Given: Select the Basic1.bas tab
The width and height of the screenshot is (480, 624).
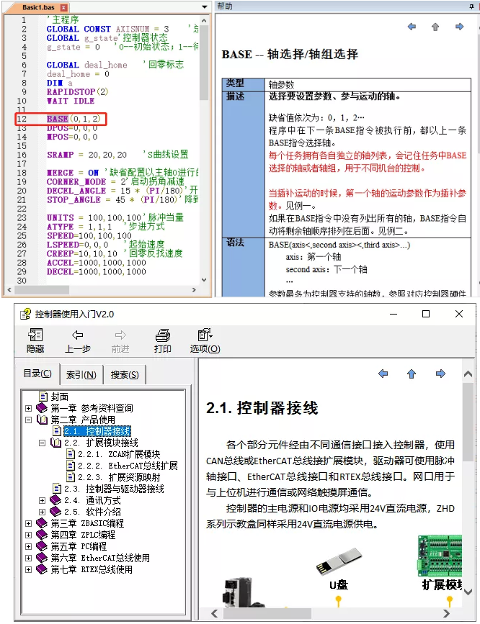Looking at the screenshot, I should 38,8.
